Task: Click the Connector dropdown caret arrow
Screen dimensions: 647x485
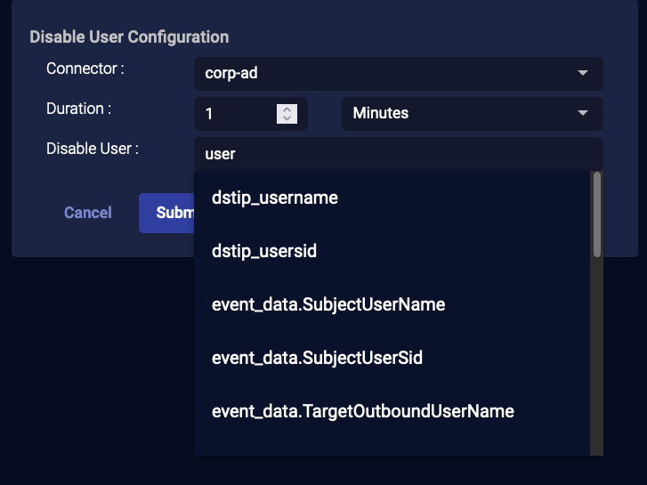Action: pos(583,73)
